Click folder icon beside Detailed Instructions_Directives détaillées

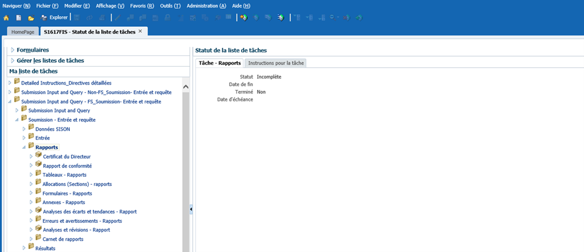[x=17, y=82]
